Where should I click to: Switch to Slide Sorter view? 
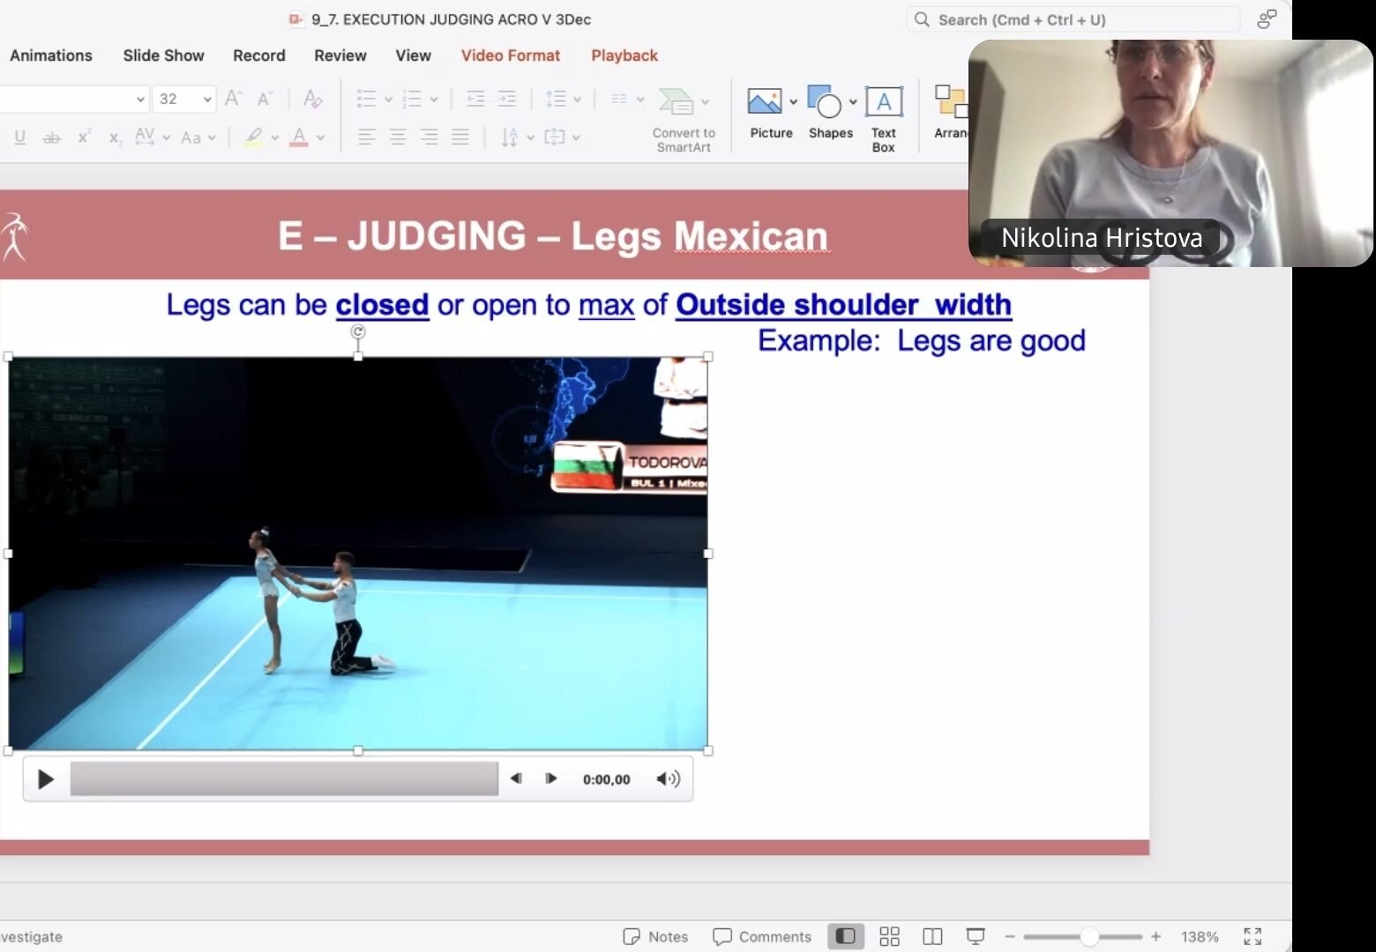[889, 936]
